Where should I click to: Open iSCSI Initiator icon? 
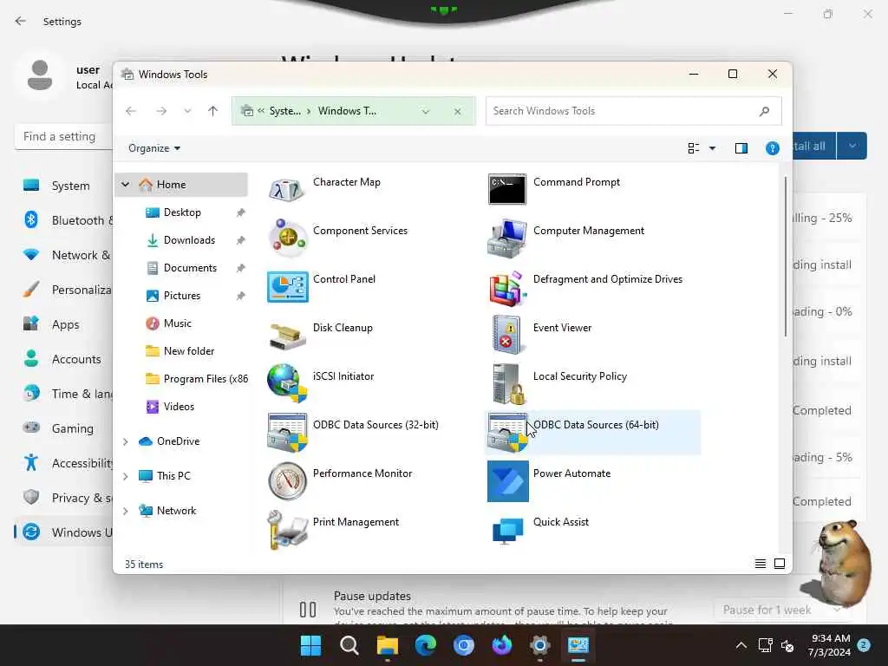coord(287,384)
